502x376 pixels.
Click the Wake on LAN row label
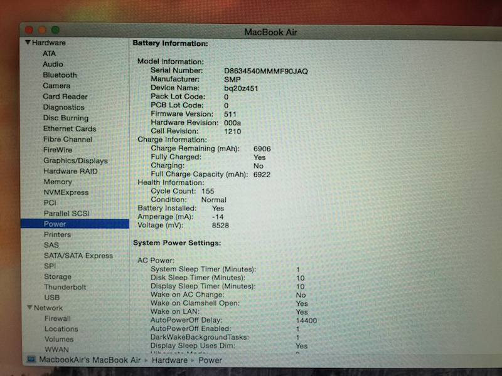(x=175, y=311)
